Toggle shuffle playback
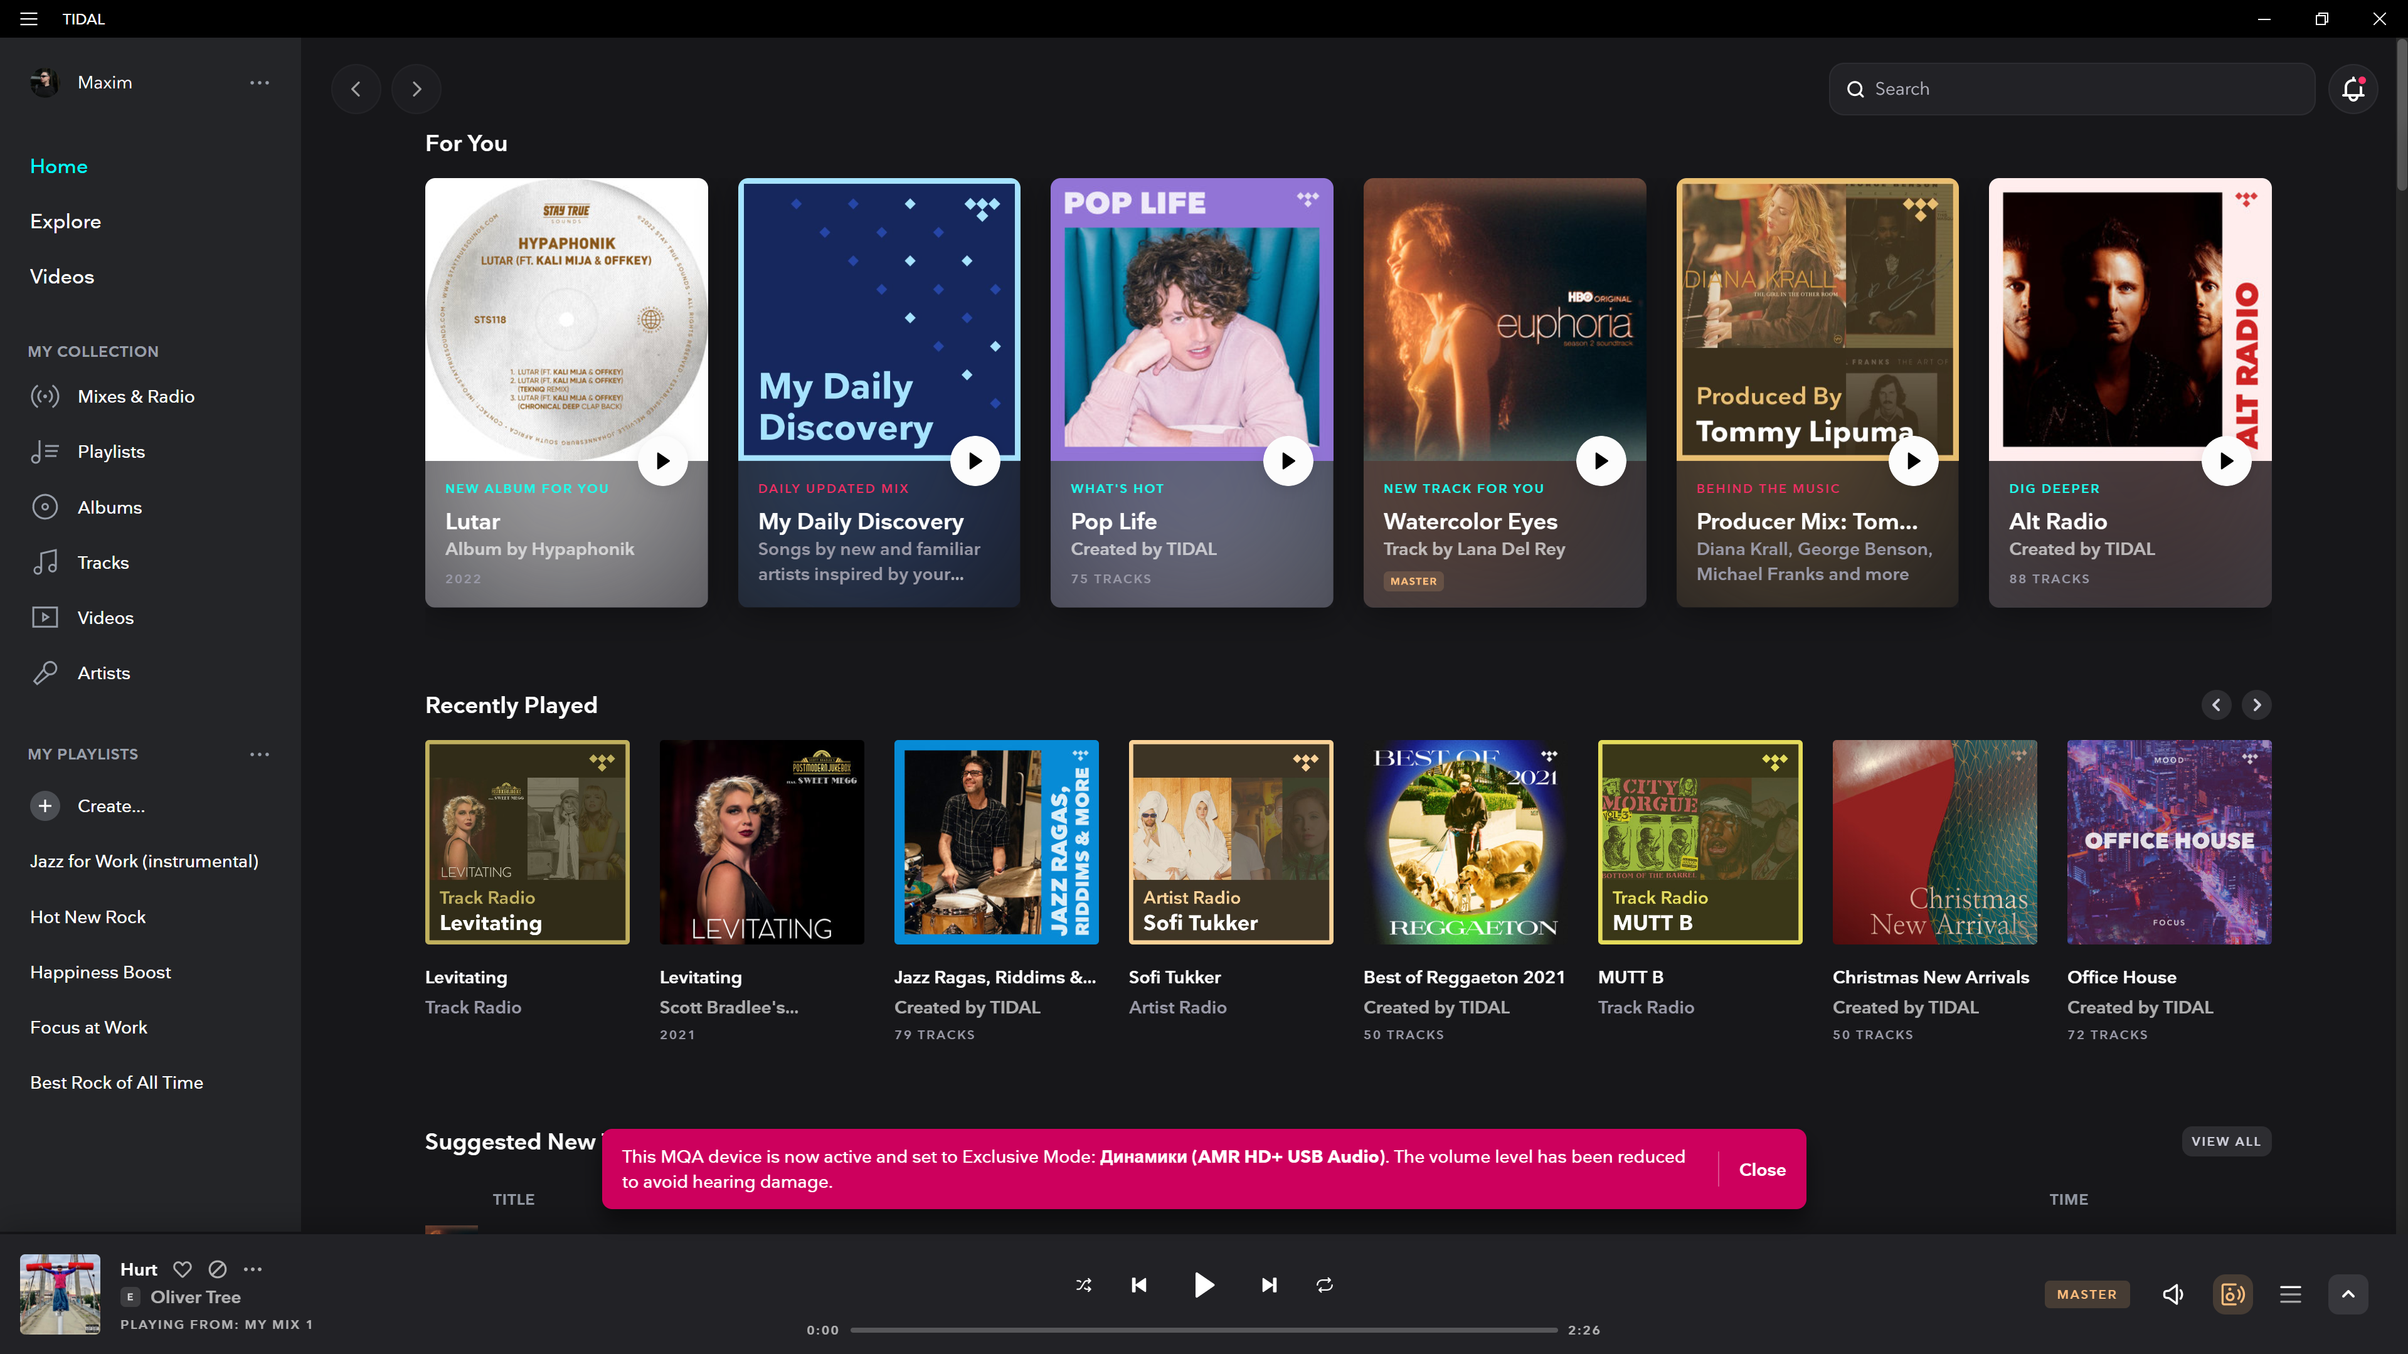 point(1083,1285)
